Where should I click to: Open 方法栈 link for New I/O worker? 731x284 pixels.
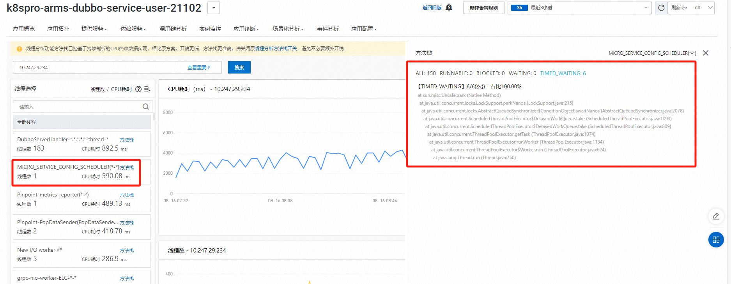pyautogui.click(x=127, y=251)
